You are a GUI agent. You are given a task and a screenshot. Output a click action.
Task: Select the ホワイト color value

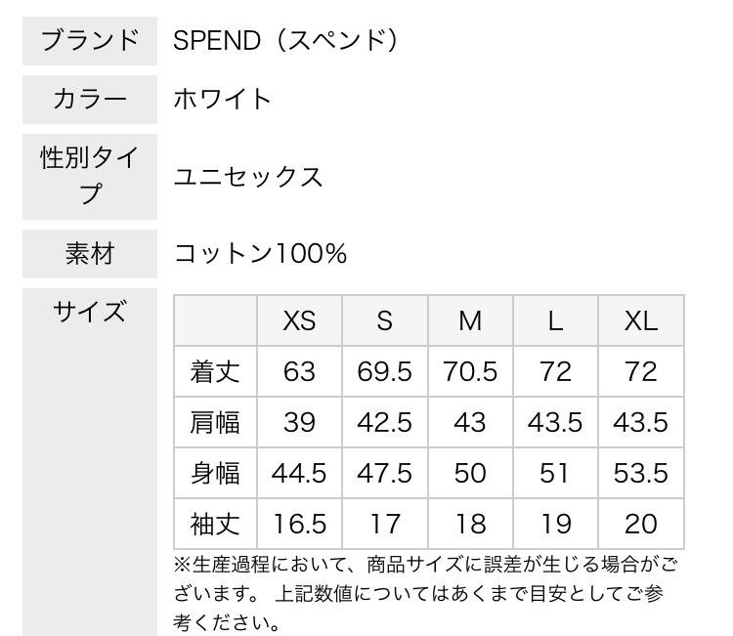[x=223, y=99]
